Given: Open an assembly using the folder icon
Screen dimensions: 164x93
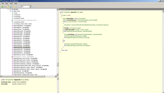Looking at the screenshot, I should [x=8, y=7].
